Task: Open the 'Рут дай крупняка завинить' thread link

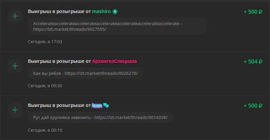Action: click(100, 118)
